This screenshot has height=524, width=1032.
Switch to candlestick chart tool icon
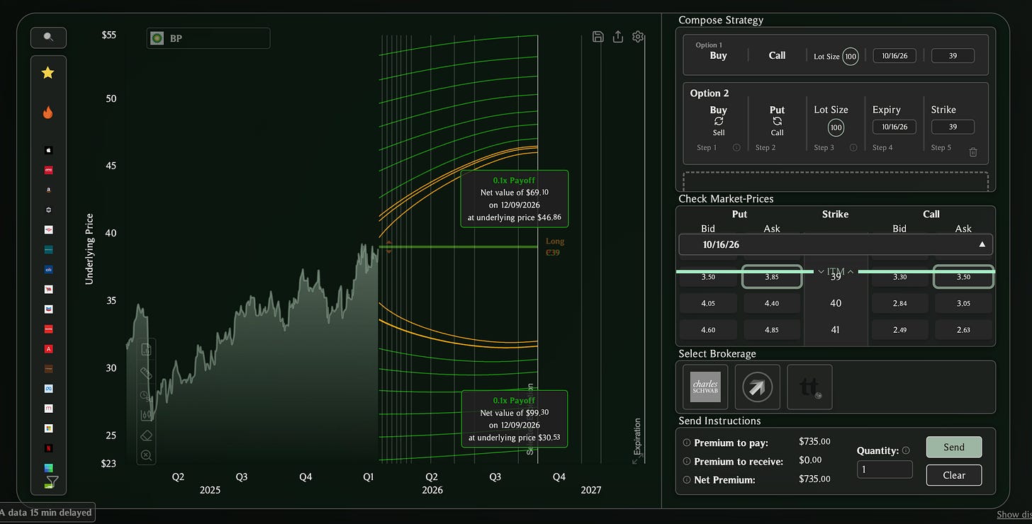point(146,415)
